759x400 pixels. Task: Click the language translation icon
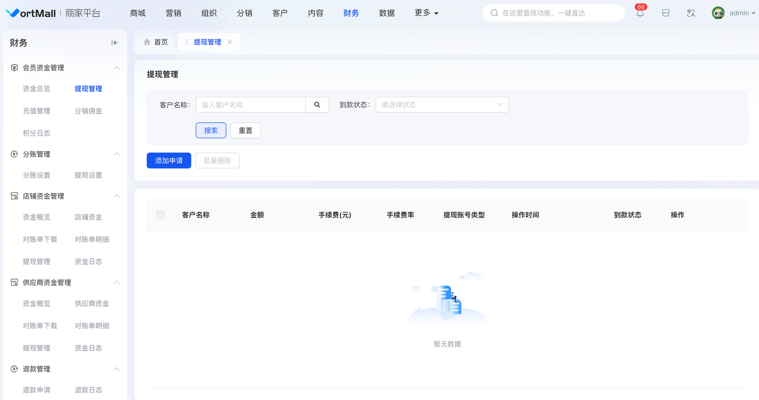click(691, 13)
